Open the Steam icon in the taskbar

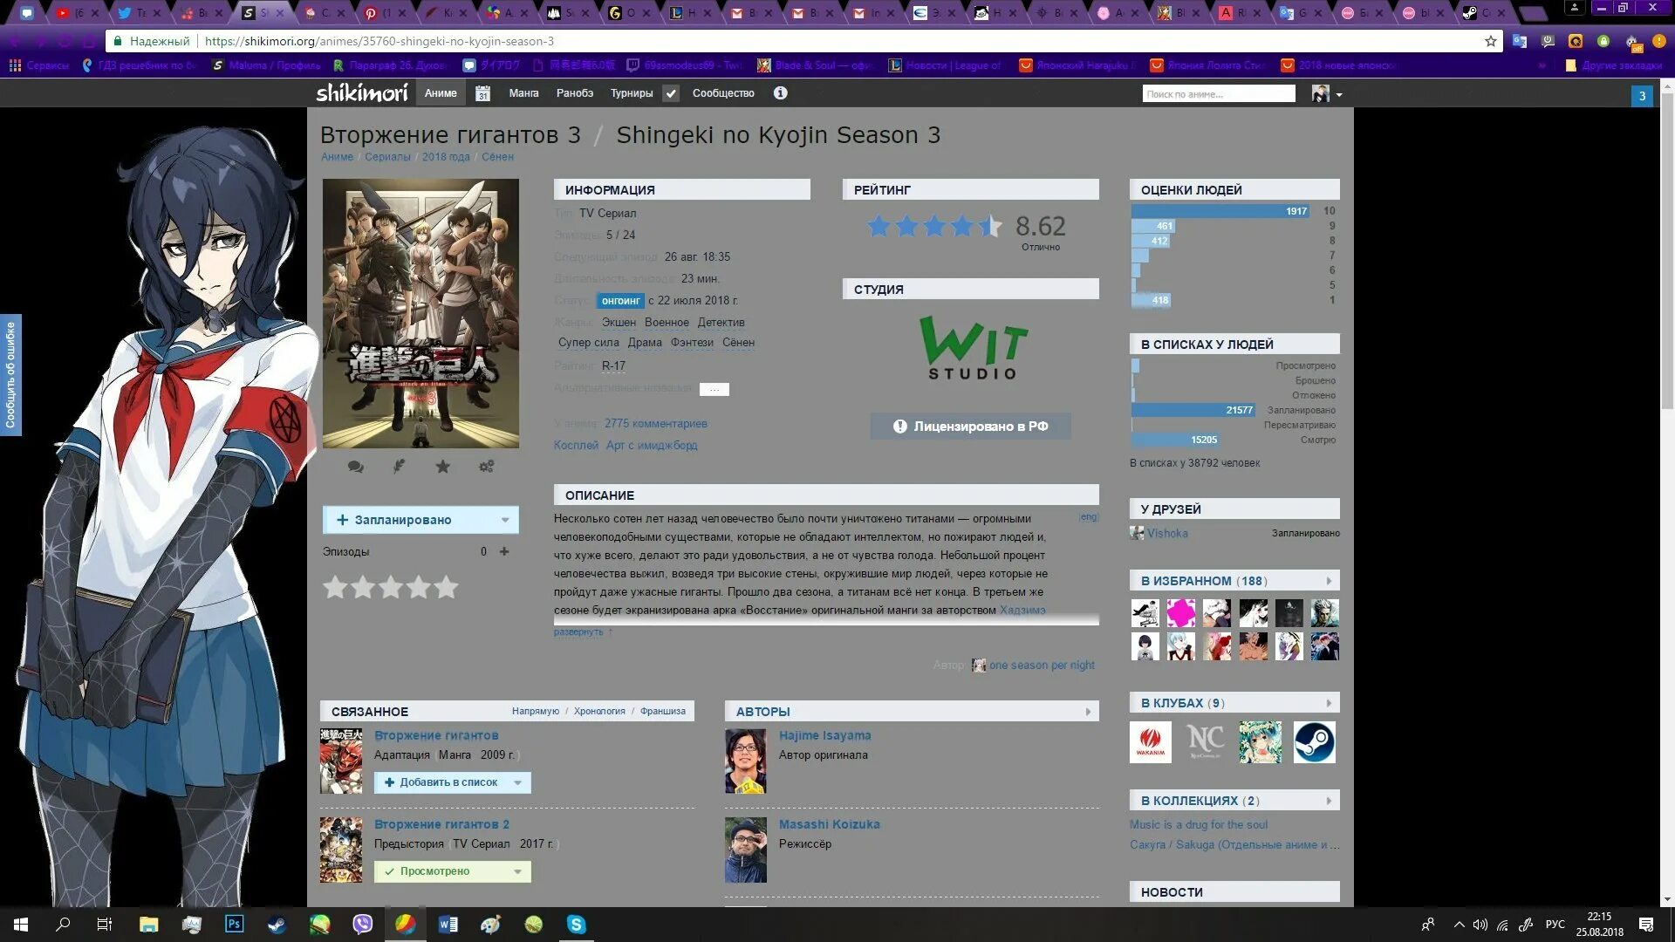(x=277, y=924)
